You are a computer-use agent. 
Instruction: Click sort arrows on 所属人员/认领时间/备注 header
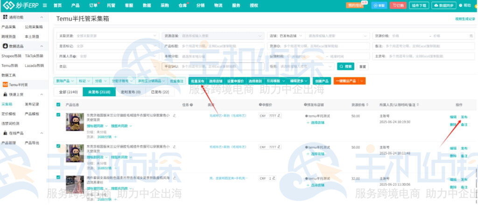pyautogui.click(x=418, y=105)
